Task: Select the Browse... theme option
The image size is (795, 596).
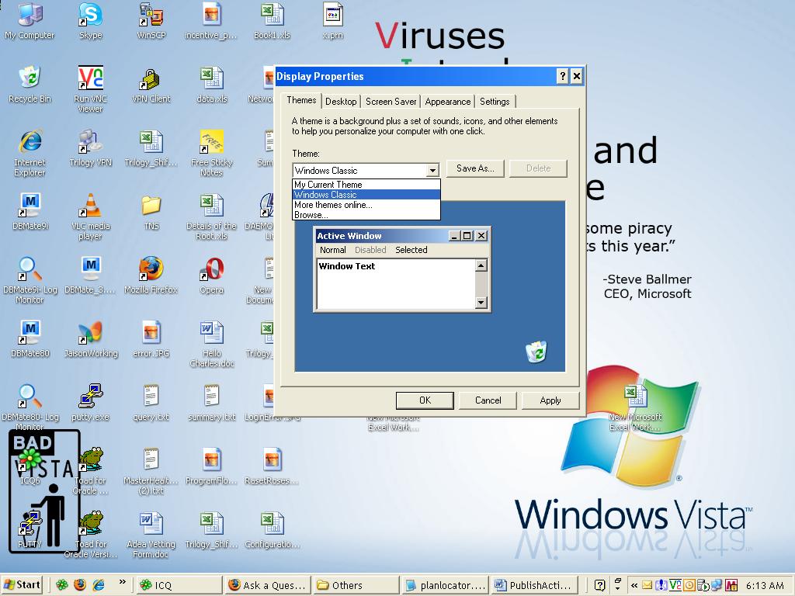Action: pos(366,215)
